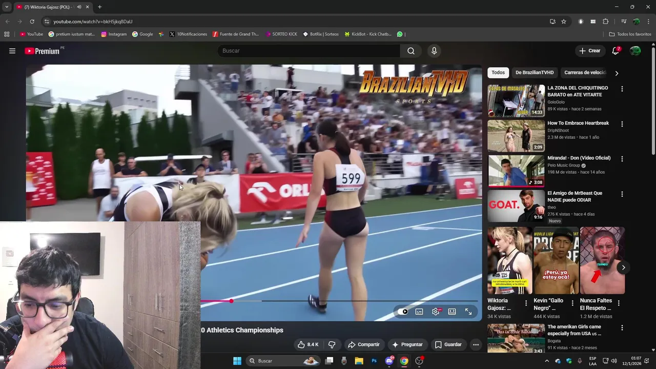Open the SORTEO KICK bookmark
Image resolution: width=656 pixels, height=369 pixels.
click(x=281, y=34)
